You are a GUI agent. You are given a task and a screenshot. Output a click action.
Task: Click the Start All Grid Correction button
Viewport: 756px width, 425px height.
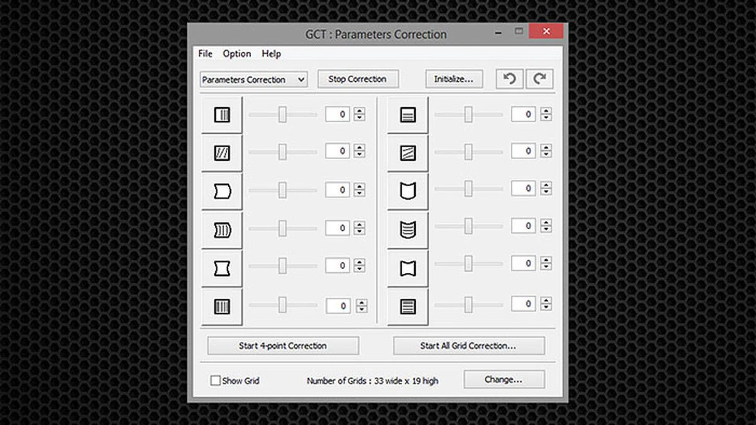[x=469, y=346]
